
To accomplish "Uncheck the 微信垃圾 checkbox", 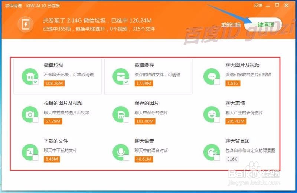I will click(35, 82).
